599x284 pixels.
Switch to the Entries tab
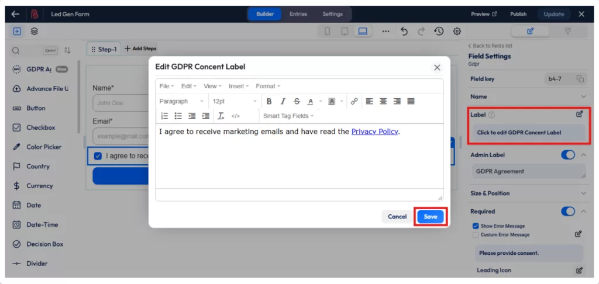click(x=298, y=14)
